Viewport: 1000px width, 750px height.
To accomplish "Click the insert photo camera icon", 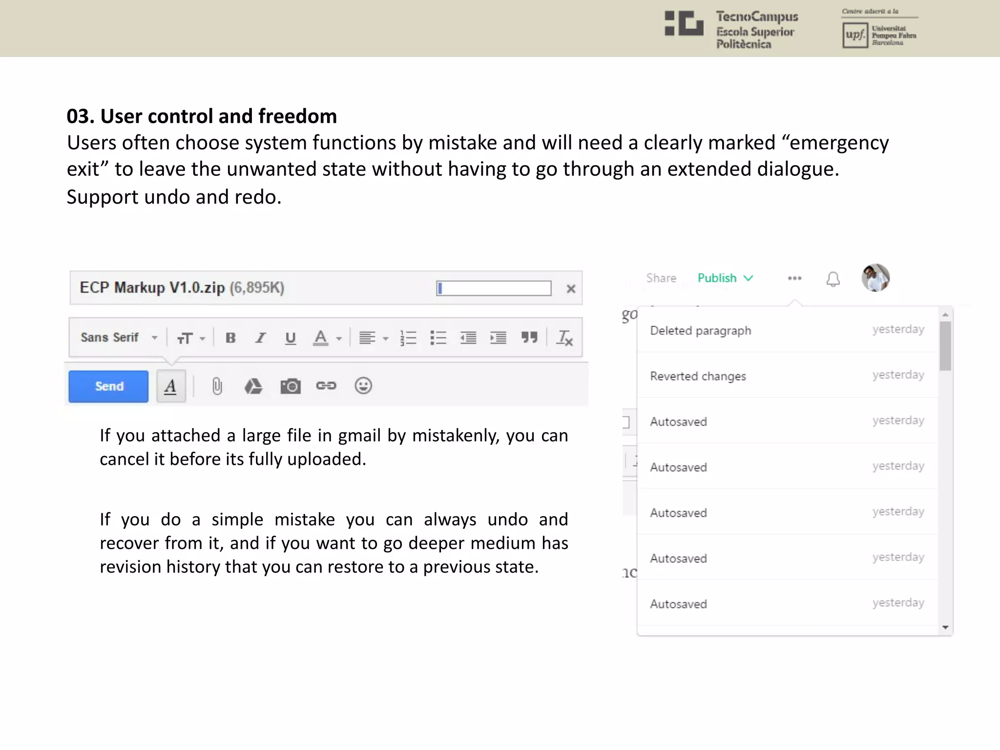I will click(291, 386).
